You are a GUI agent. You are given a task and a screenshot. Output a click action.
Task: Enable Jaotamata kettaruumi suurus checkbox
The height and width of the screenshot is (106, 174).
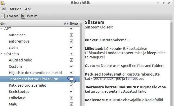coord(71,79)
